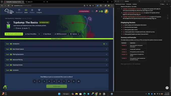Screen dimensions: 171x96
Task: Select rating 5 for recommending the room
Action: [54, 81]
